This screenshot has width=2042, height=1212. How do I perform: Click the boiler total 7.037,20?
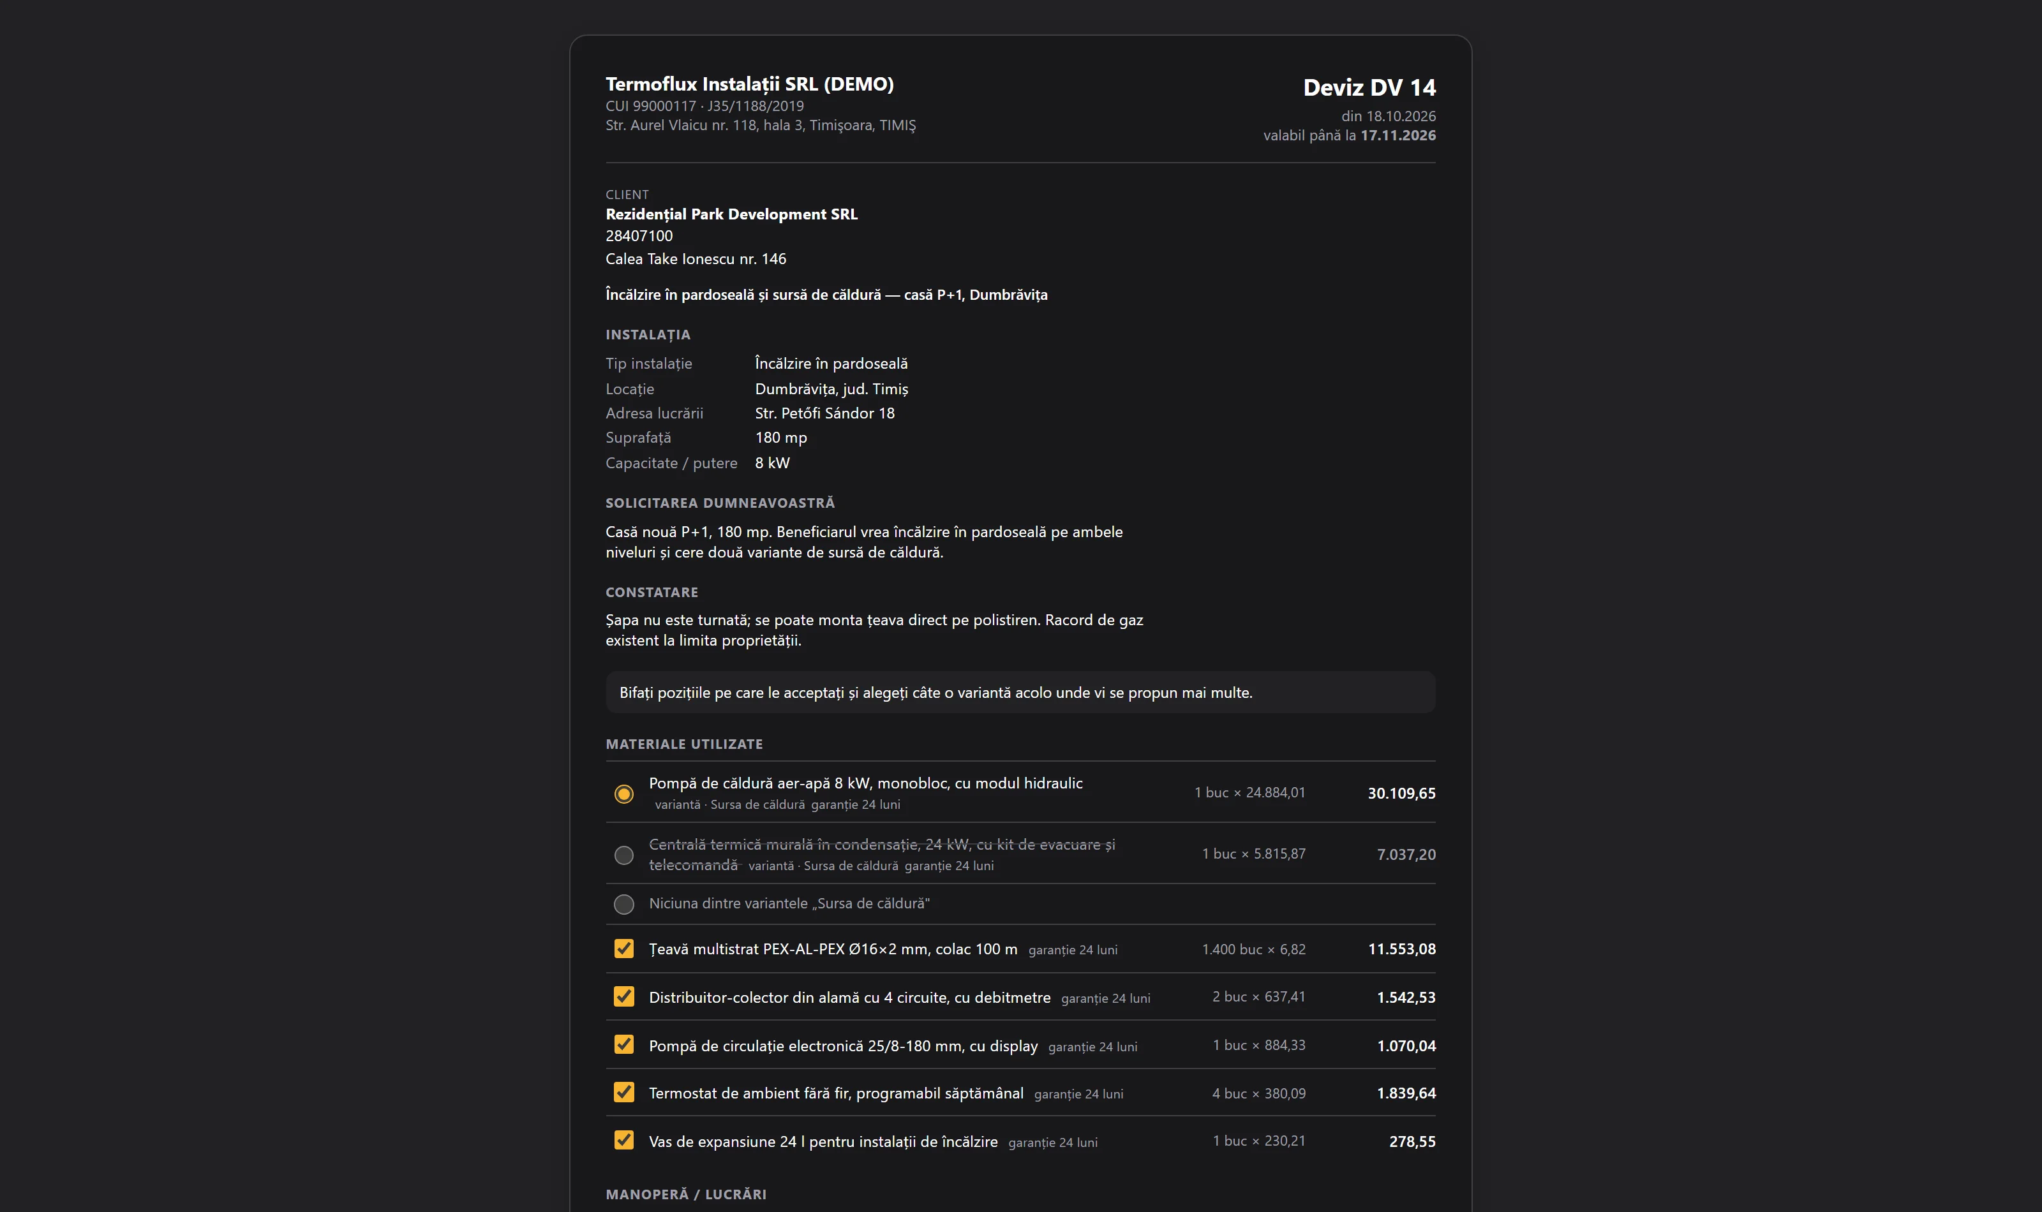pos(1406,855)
